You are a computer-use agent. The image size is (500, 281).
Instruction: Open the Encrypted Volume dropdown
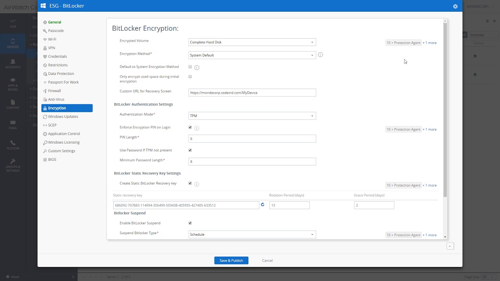coord(252,42)
